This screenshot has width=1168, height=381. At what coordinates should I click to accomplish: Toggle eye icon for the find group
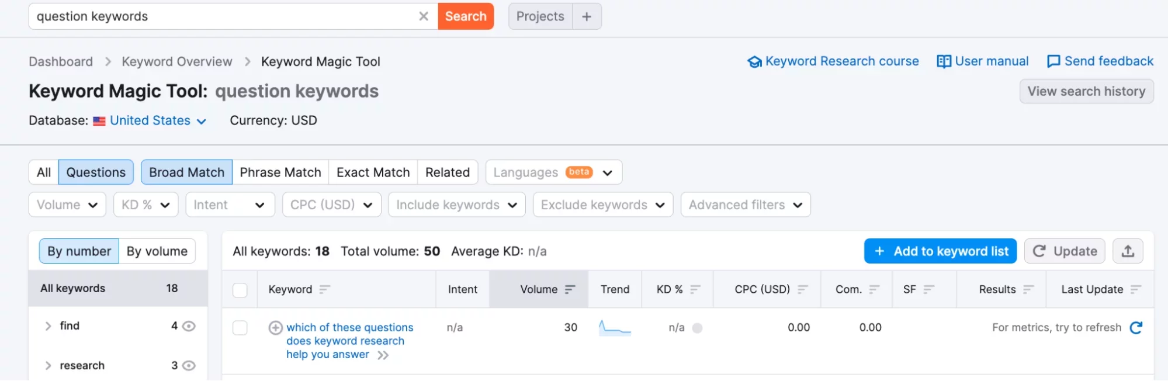pos(189,326)
